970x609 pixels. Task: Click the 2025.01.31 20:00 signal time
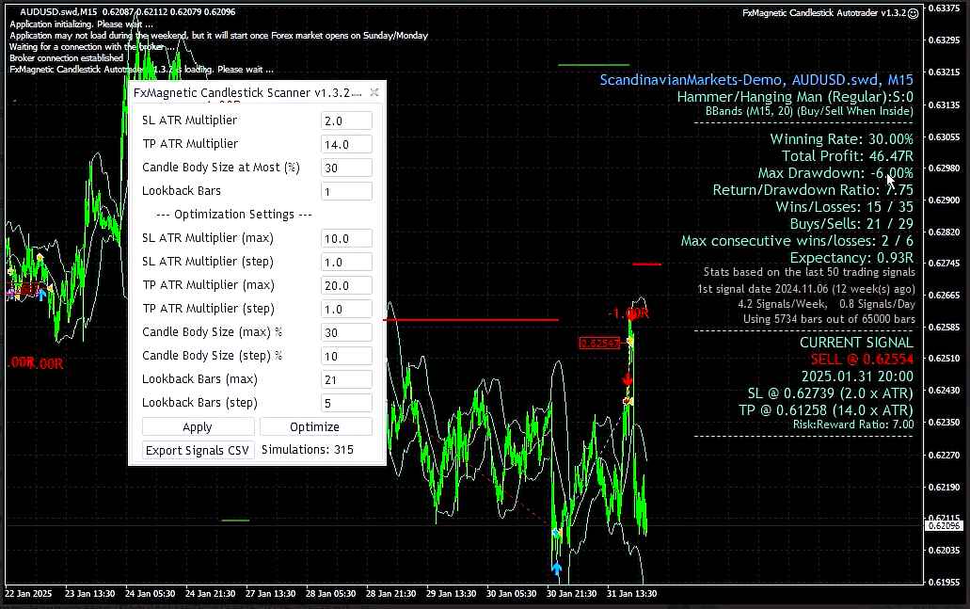point(857,377)
